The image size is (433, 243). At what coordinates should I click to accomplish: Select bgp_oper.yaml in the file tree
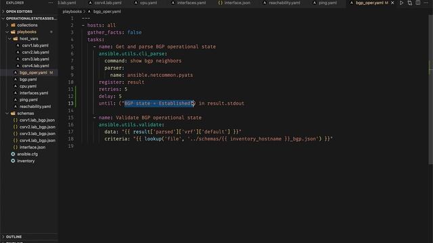coord(33,73)
